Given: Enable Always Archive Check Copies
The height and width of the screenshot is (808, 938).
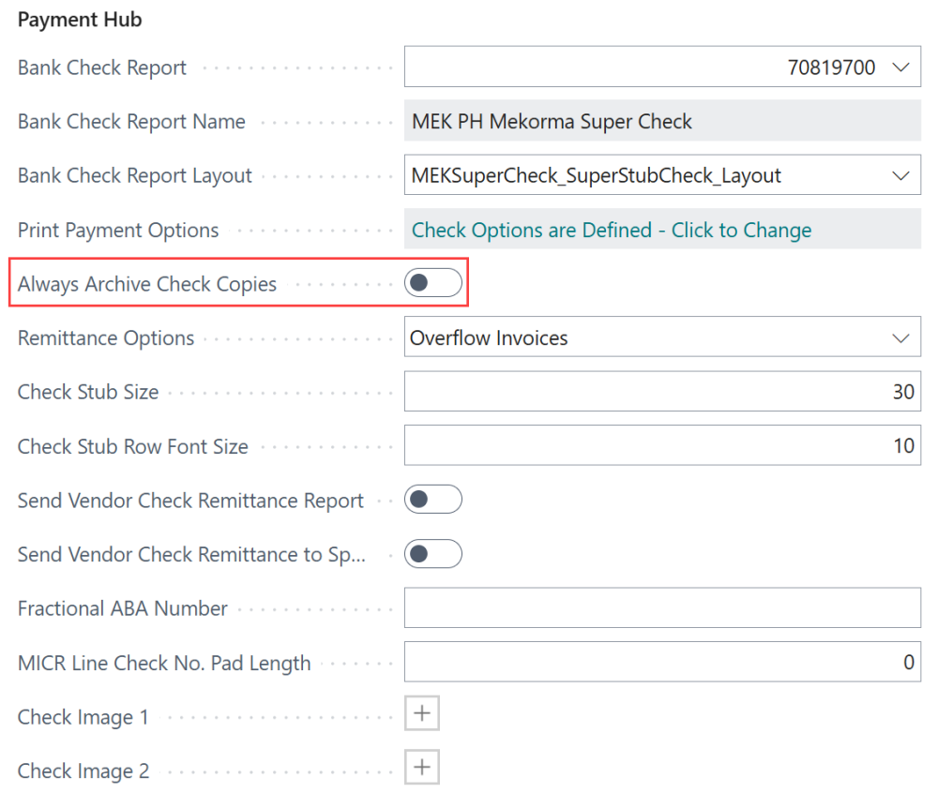Looking at the screenshot, I should (432, 282).
